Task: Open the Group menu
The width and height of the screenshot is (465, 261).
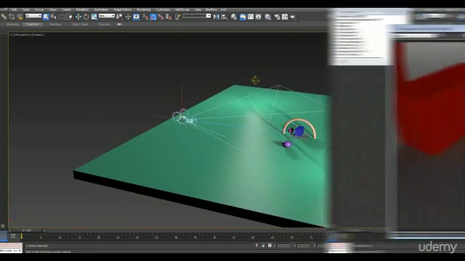Action: tap(39, 9)
